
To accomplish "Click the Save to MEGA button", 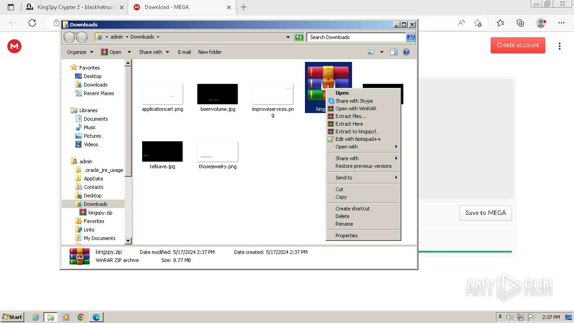I will pyautogui.click(x=486, y=213).
